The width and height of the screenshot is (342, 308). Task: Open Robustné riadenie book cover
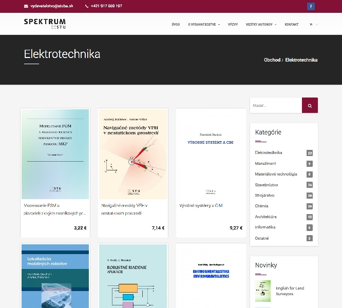click(133, 276)
